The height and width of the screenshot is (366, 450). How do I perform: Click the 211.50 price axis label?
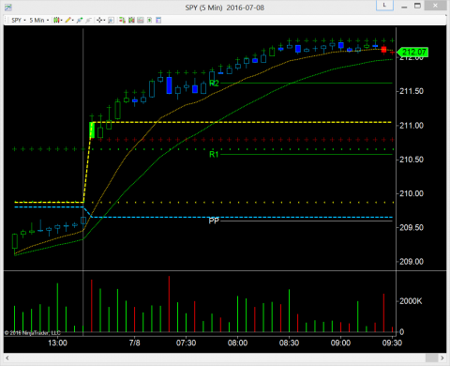[412, 91]
